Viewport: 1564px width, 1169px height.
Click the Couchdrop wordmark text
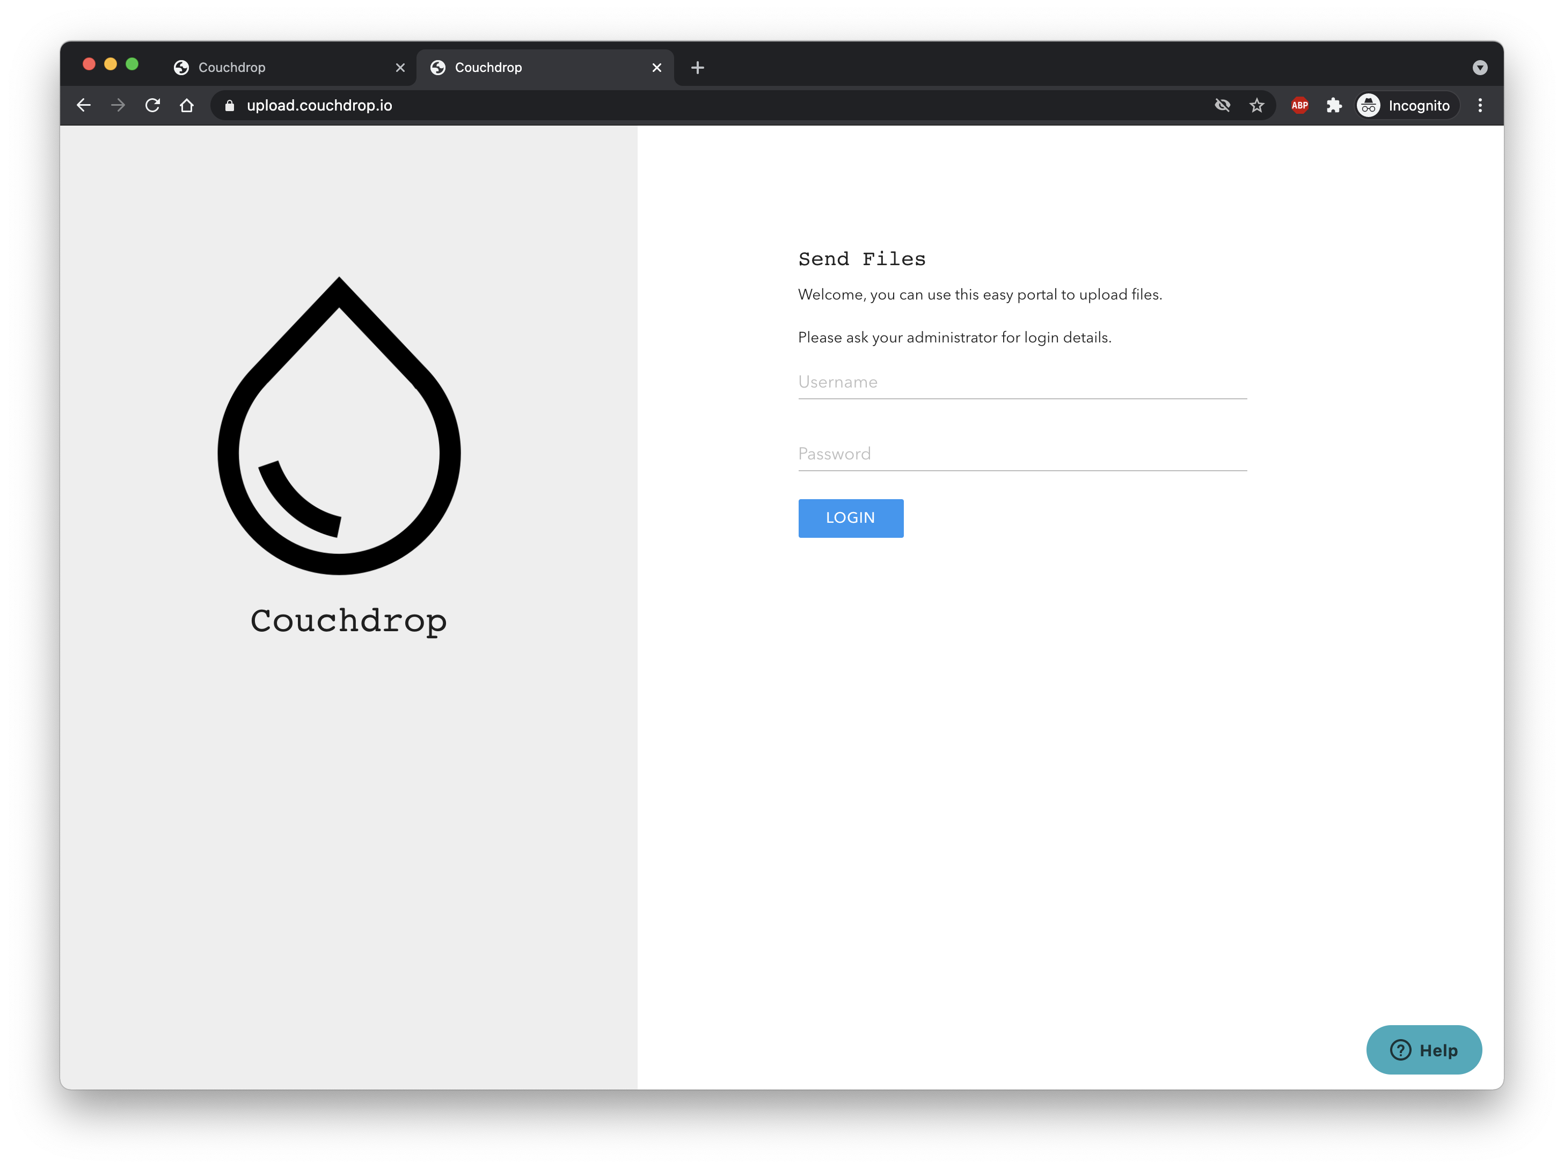348,622
